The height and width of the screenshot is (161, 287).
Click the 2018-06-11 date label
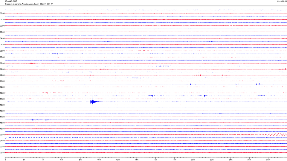point(282,1)
